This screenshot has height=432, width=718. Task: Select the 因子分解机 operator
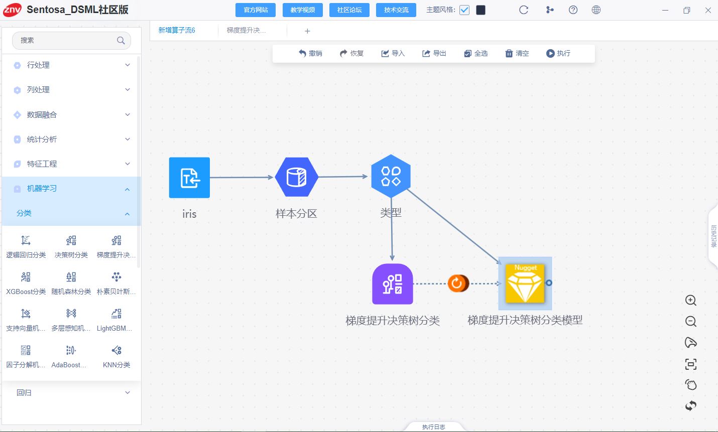point(26,357)
